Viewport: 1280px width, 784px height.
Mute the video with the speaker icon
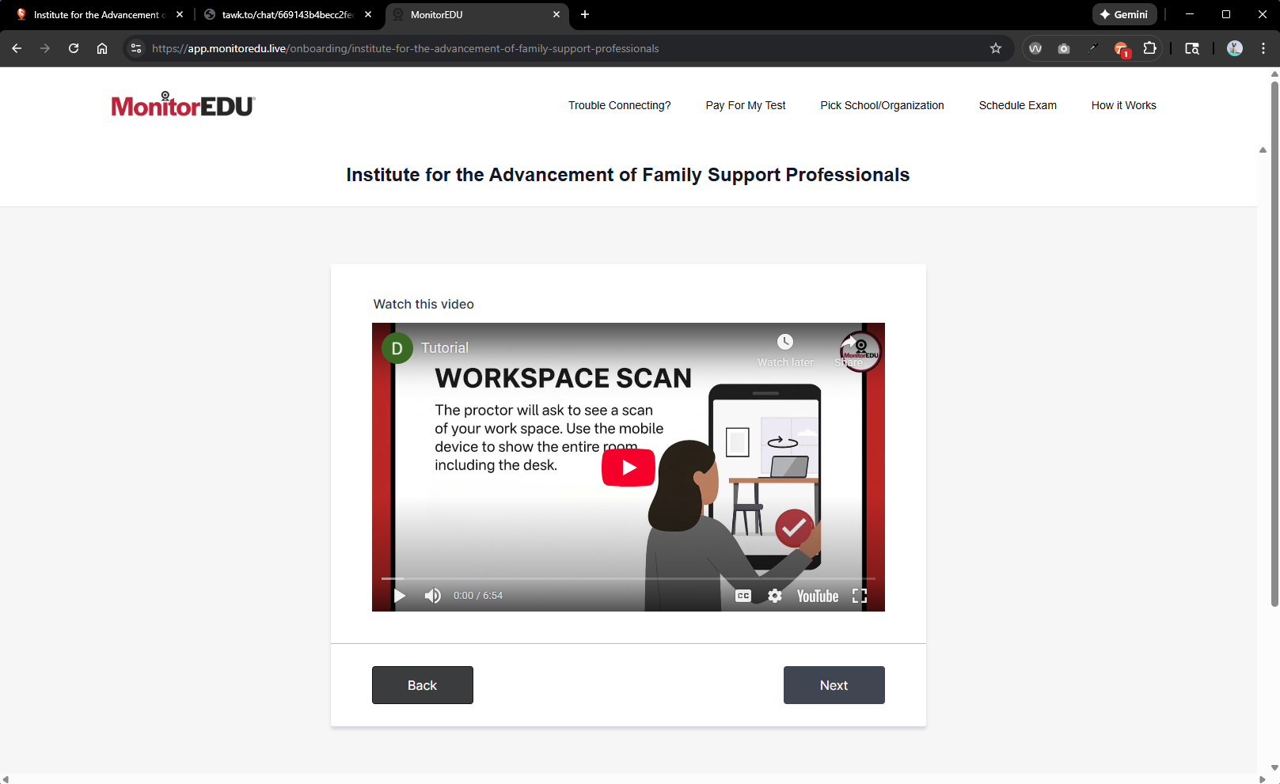[432, 596]
